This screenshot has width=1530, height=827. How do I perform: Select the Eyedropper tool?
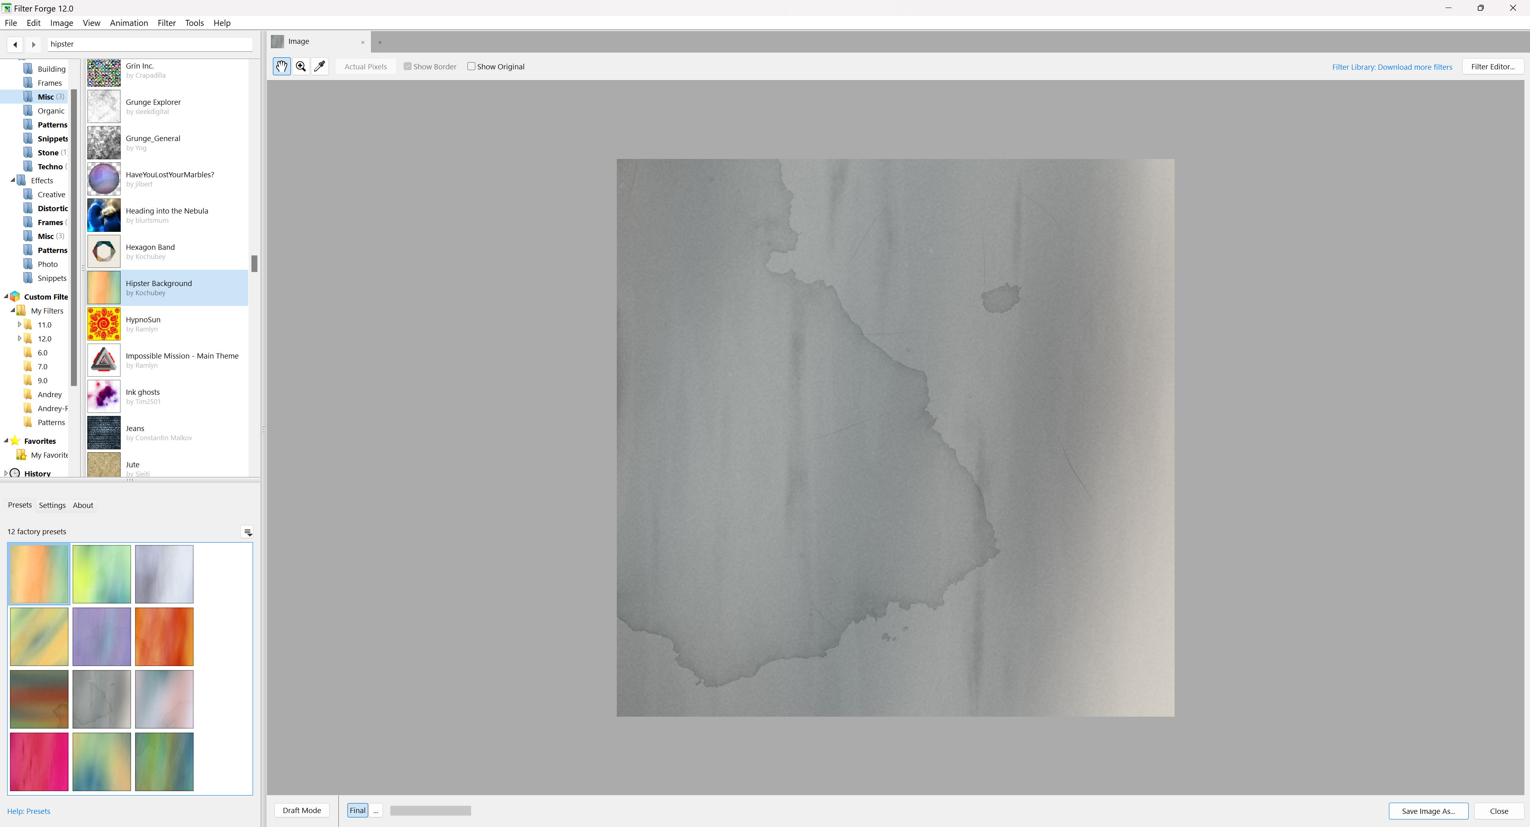pos(320,67)
